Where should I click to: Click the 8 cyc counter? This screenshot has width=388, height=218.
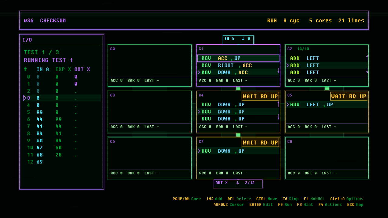(x=291, y=21)
